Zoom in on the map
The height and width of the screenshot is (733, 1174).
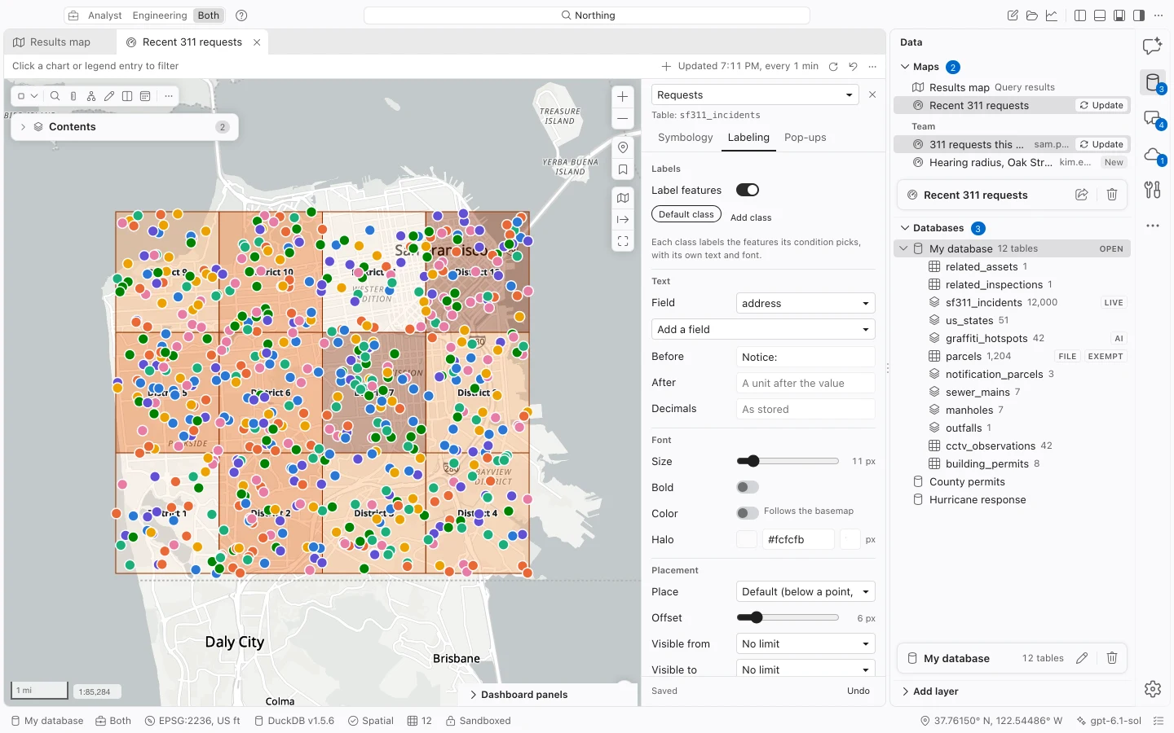click(x=623, y=96)
